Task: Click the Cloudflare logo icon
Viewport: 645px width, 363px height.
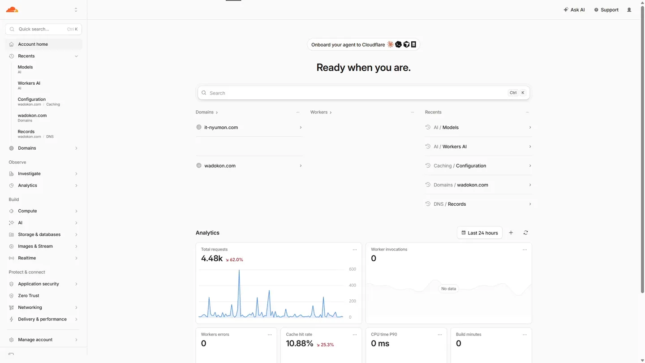Action: [x=12, y=9]
